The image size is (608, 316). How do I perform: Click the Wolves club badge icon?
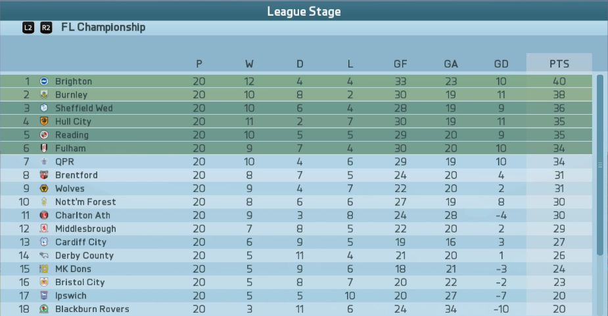pos(44,188)
